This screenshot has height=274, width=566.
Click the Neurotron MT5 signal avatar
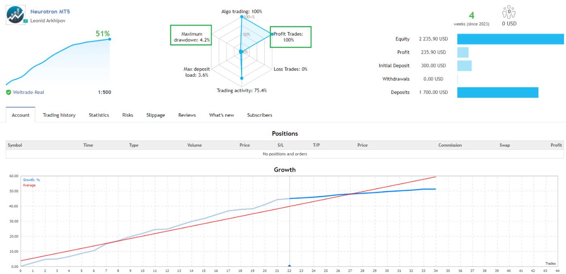point(15,15)
